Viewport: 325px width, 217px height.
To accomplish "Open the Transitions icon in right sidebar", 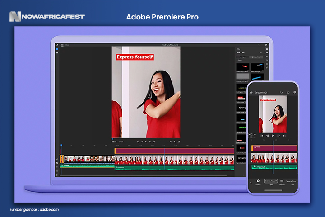I will tap(267, 53).
